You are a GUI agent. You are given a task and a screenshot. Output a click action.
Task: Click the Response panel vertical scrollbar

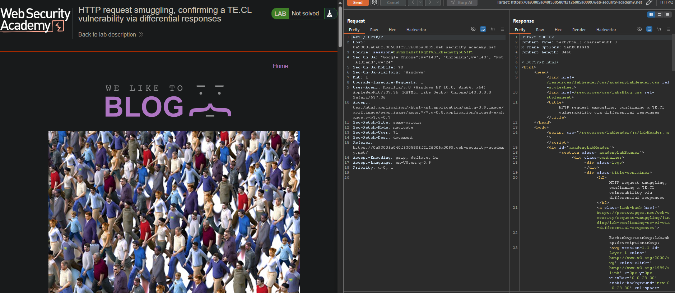pos(673,53)
